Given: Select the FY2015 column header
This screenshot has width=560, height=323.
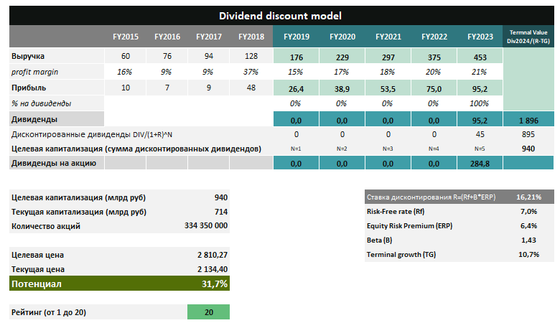Looking at the screenshot, I should 126,37.
